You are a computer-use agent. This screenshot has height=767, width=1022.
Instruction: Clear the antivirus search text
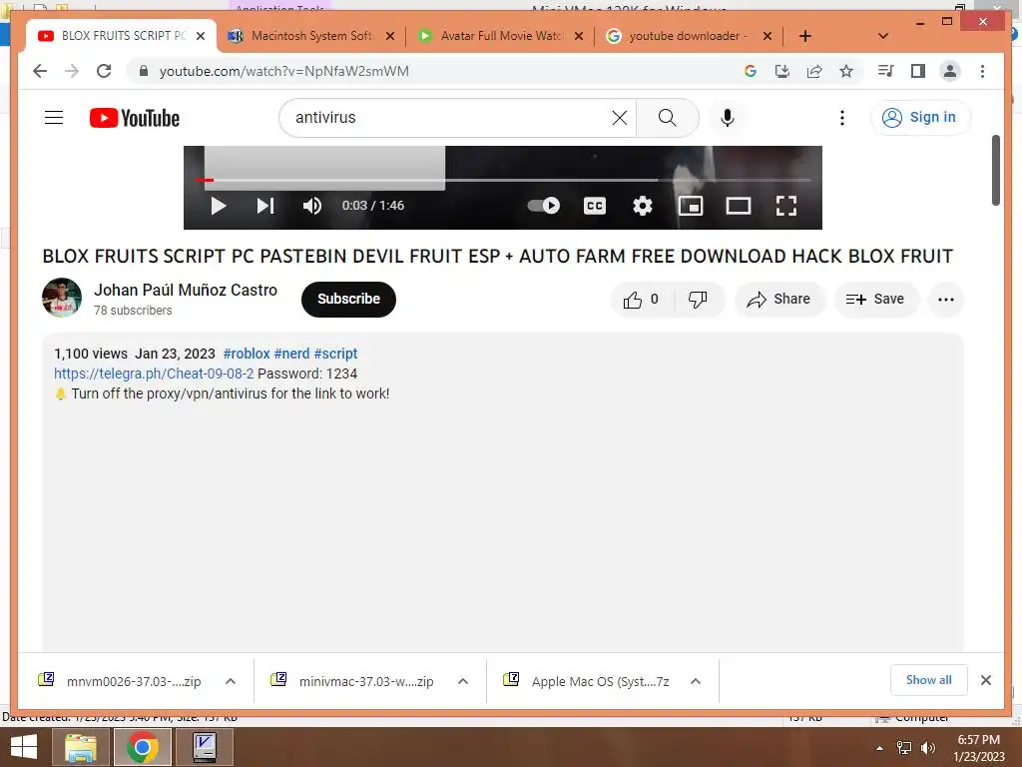coord(619,118)
